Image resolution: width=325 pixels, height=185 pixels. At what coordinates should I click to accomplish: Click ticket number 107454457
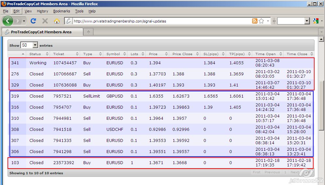point(65,63)
